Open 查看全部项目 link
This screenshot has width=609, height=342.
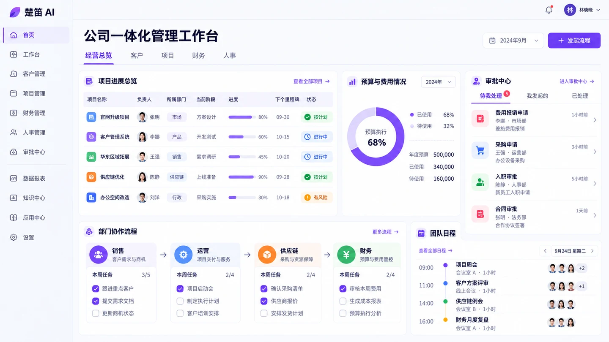(312, 81)
